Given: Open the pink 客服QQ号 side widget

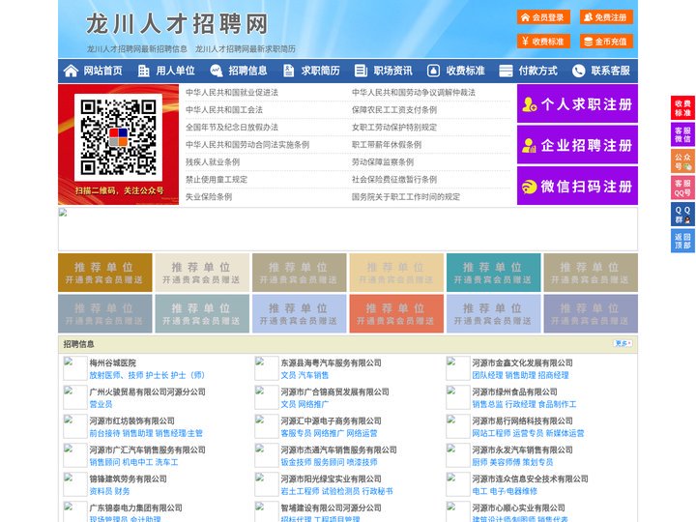Looking at the screenshot, I should 682,188.
